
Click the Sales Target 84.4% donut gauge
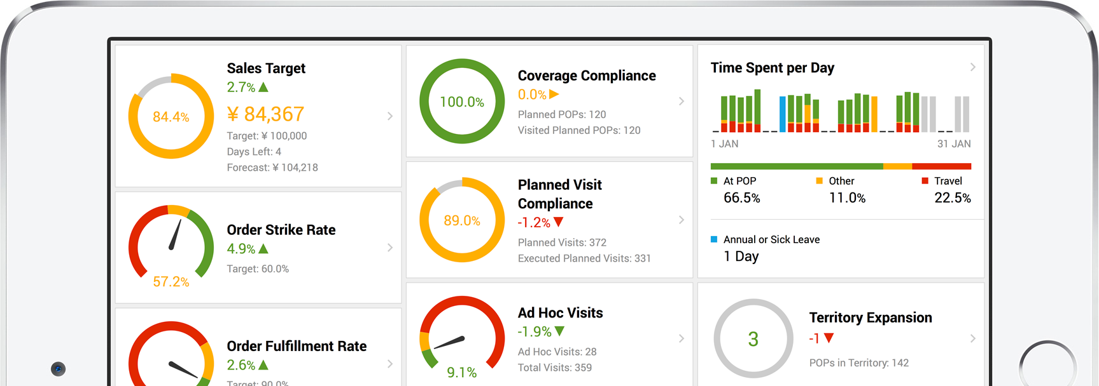[171, 116]
